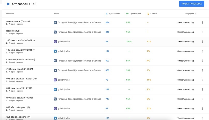Image resolution: width=209 pixels, height=120 pixels.
Task: Sort table by Доставлено column header
Action: (x=114, y=14)
